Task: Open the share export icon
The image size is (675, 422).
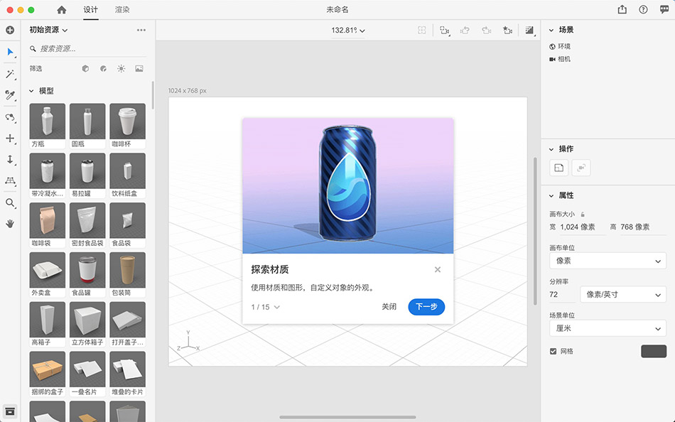Action: click(x=622, y=10)
